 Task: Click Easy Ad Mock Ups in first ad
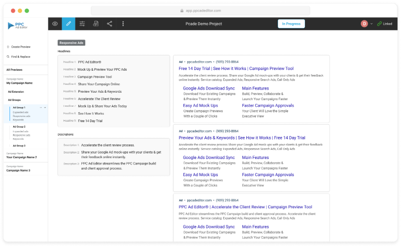(200, 105)
